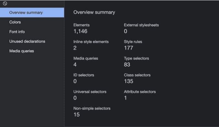The image size is (219, 127).
Task: Click the External stylesheets label
Action: (x=141, y=25)
